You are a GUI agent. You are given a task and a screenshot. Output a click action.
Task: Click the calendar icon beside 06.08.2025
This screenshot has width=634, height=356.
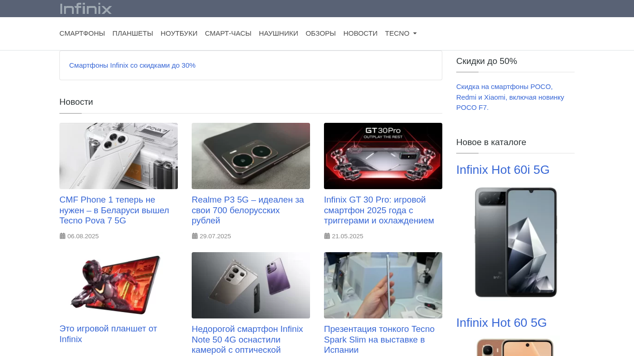point(63,236)
